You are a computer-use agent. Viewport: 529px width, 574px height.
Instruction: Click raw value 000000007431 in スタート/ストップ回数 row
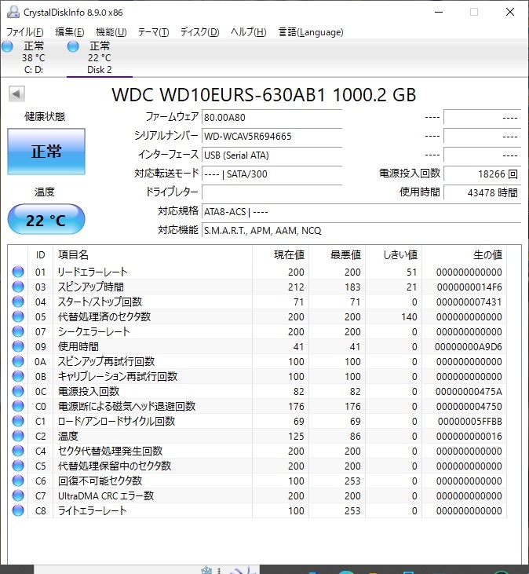pos(469,302)
